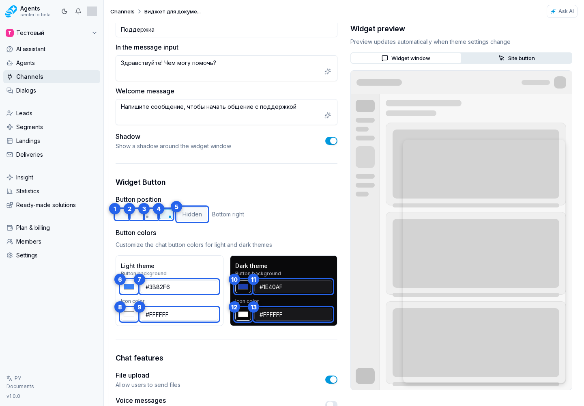
Task: Click AI sparkle icon in message input field
Action: coord(328,71)
